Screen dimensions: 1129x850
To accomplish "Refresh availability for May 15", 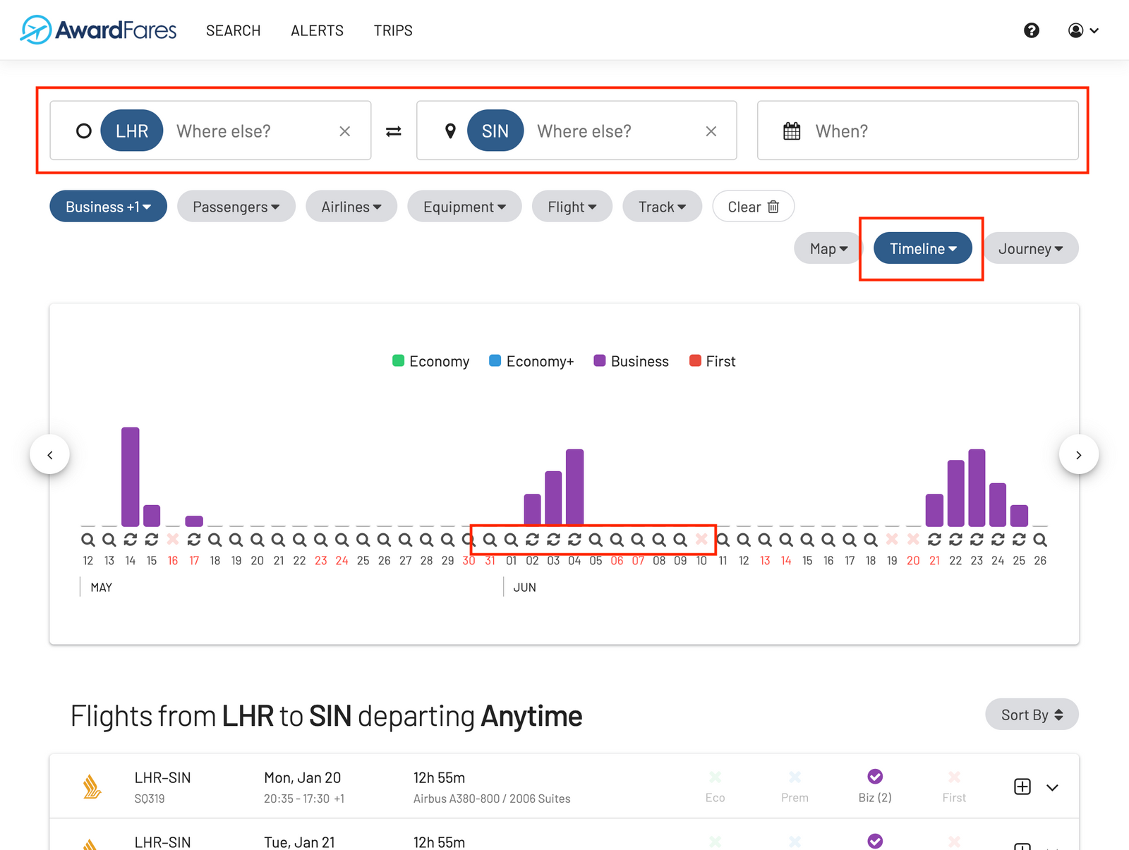I will pyautogui.click(x=152, y=540).
